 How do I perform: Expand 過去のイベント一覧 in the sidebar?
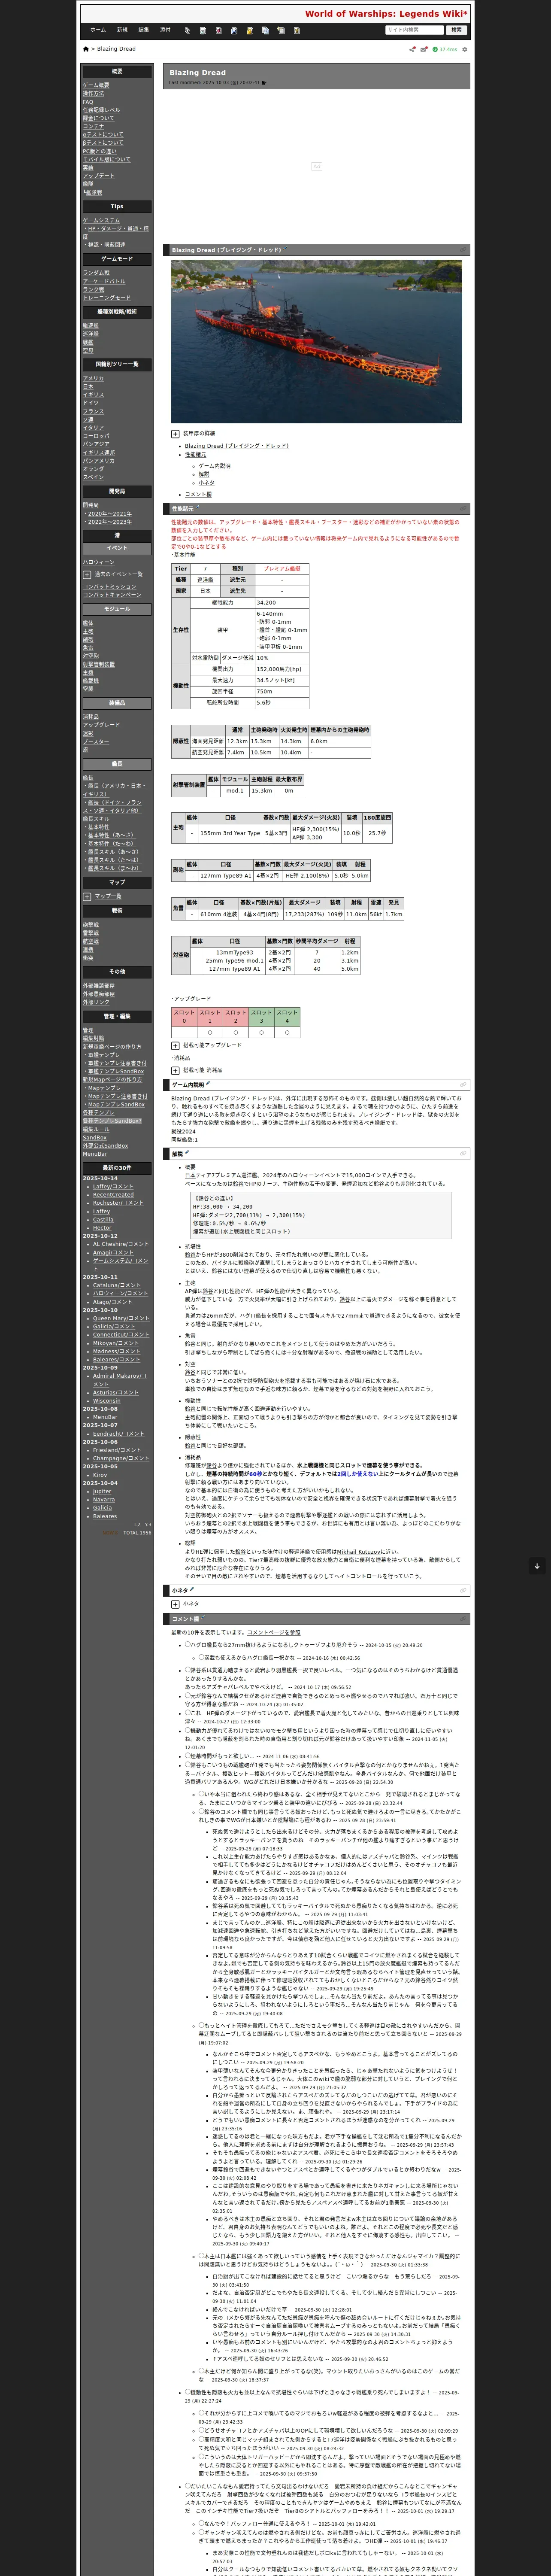point(87,574)
